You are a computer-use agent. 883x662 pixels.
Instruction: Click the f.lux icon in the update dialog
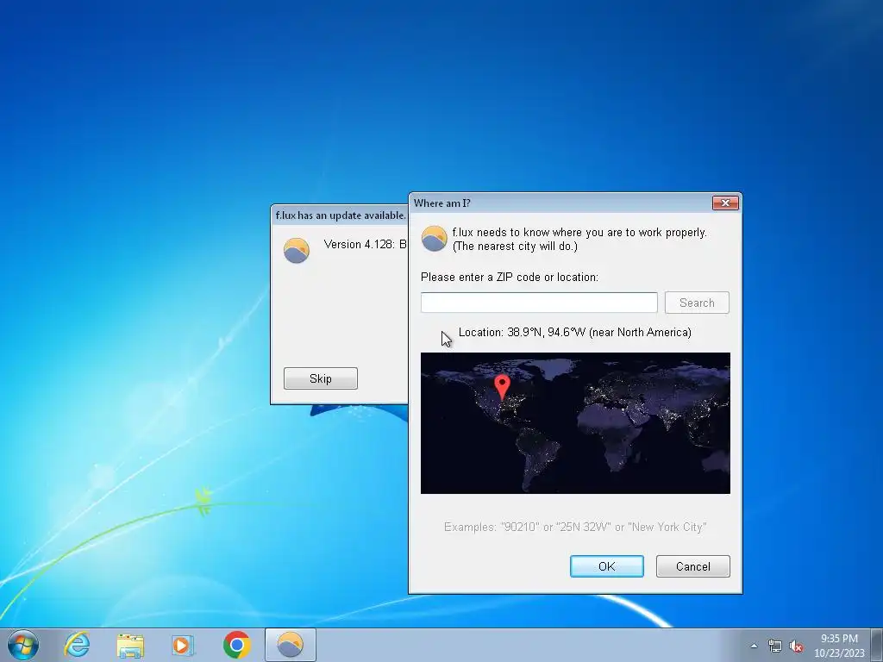[297, 251]
